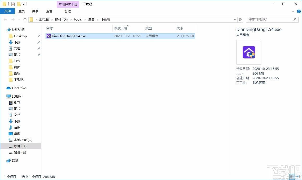Expand the chevron before 此电脑 in breadcrumb
The image size is (302, 180).
point(36,19)
